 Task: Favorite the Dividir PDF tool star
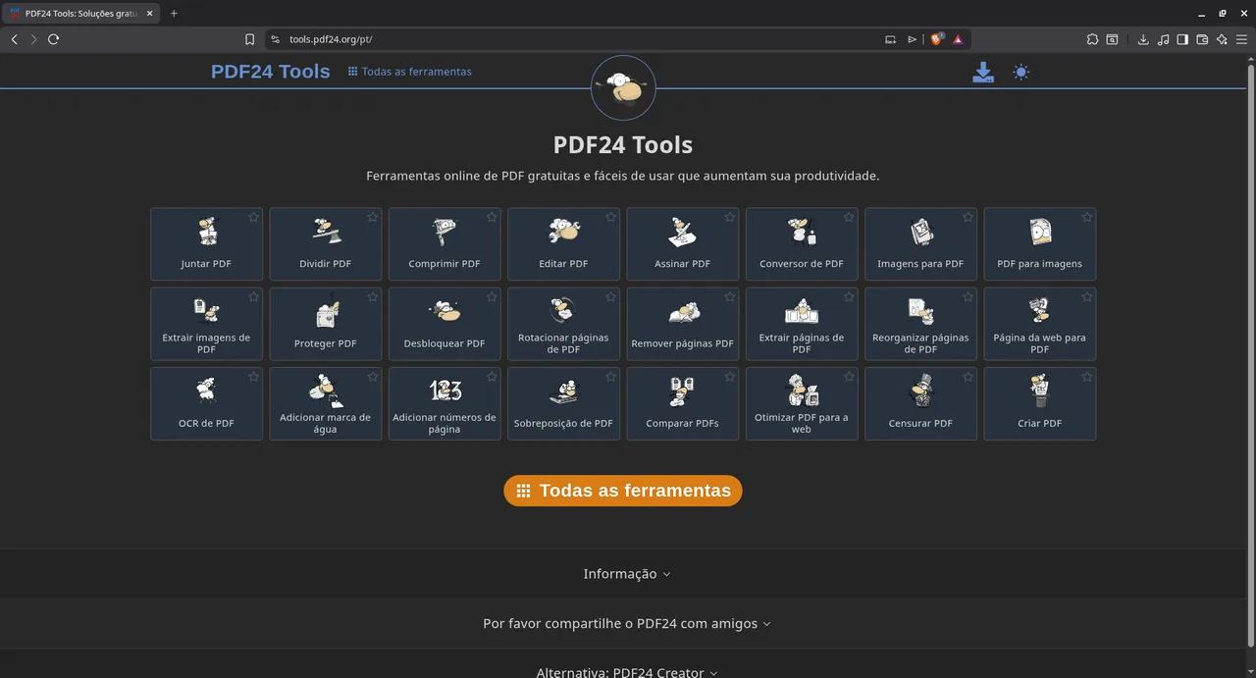click(x=373, y=217)
